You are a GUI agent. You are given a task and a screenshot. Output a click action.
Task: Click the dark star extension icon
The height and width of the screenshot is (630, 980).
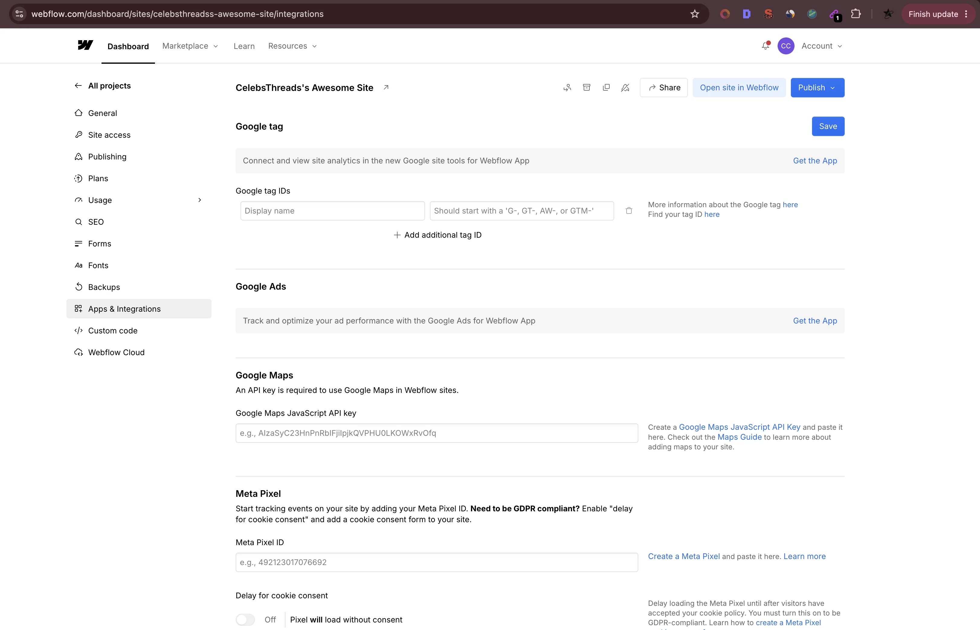pyautogui.click(x=888, y=14)
